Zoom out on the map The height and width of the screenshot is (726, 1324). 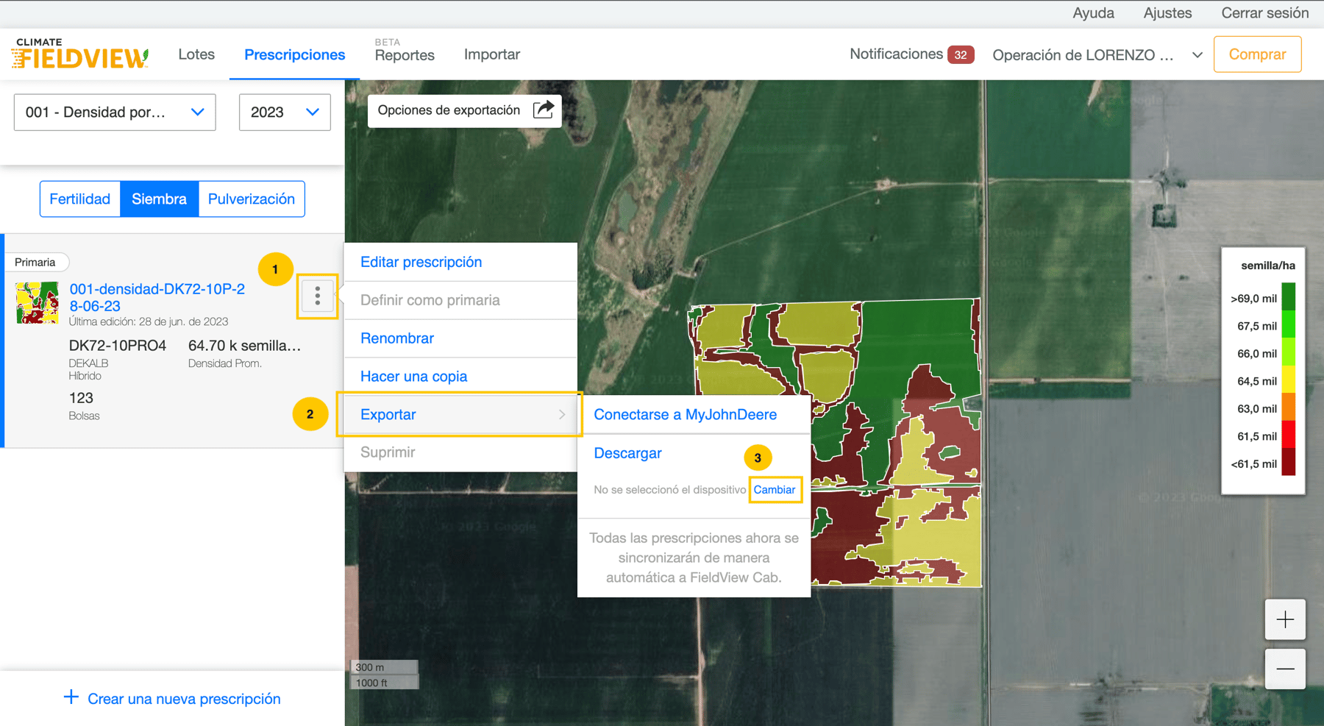[1284, 669]
